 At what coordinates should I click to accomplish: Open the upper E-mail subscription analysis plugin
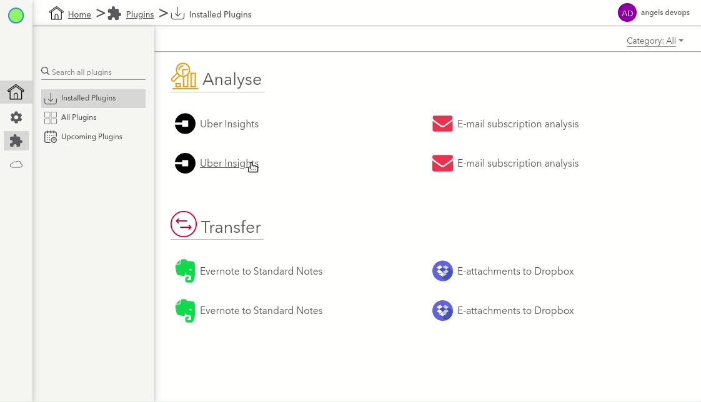(x=517, y=124)
